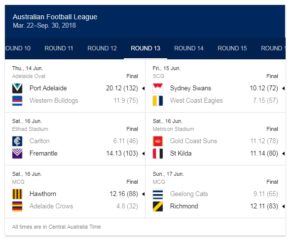Click the Hawthorn team logo
Screen dimensions: 291x241
tap(17, 194)
